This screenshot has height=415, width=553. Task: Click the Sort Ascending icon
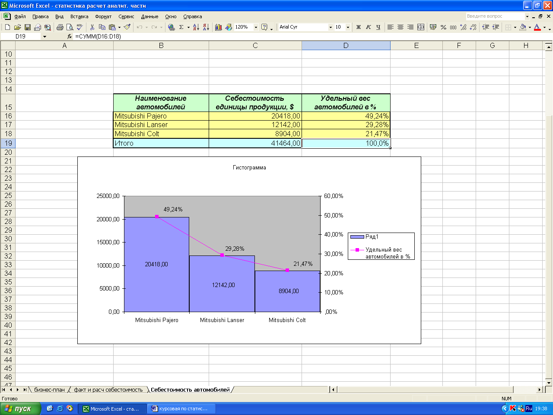coord(196,27)
